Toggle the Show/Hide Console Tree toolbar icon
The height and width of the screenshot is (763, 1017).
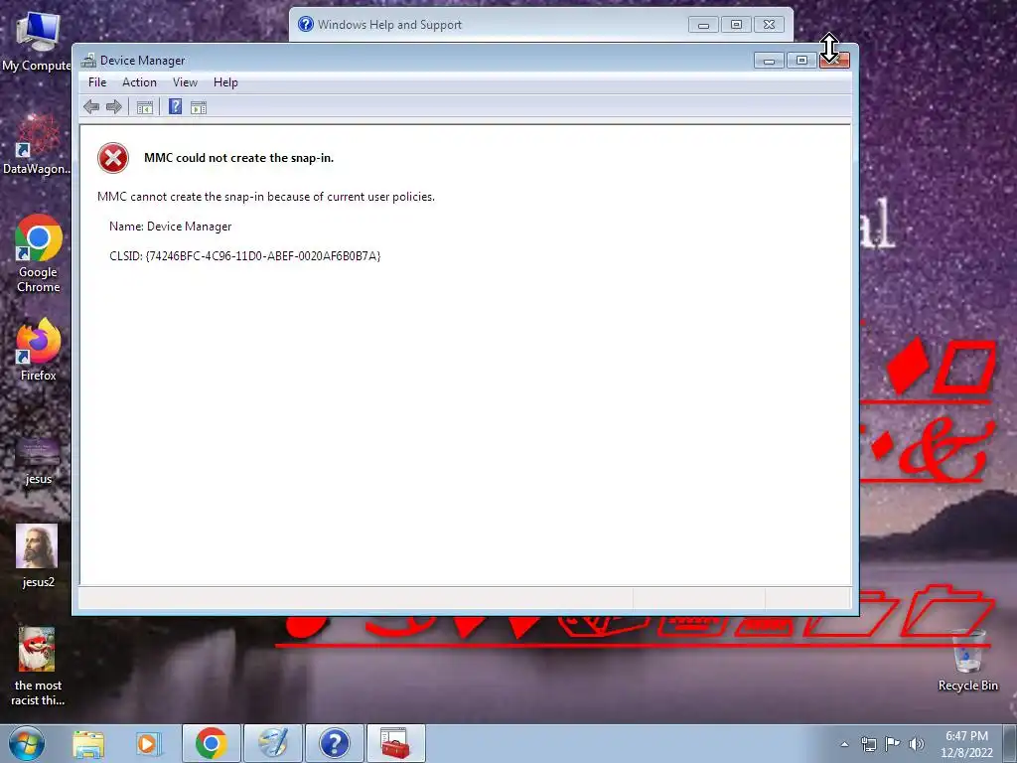(x=145, y=107)
